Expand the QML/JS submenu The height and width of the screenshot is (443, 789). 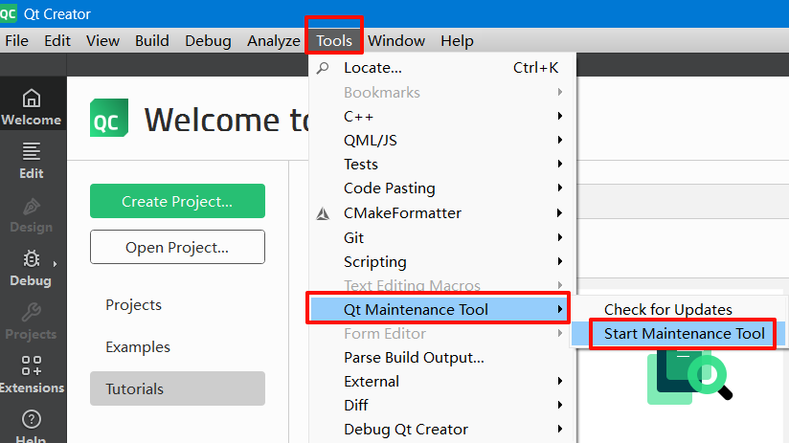click(x=442, y=141)
